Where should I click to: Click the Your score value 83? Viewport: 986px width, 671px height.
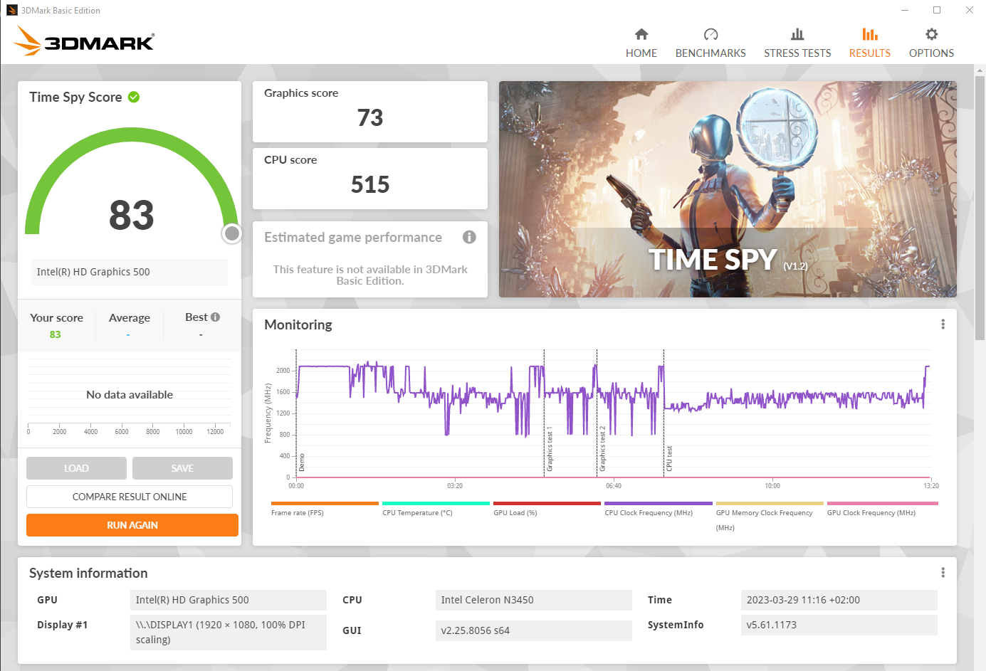click(56, 334)
